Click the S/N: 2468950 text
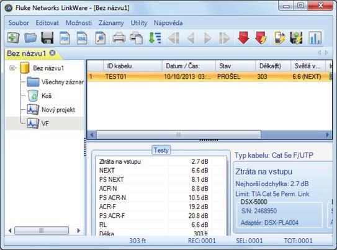This screenshot has height=250, width=337. point(259,211)
